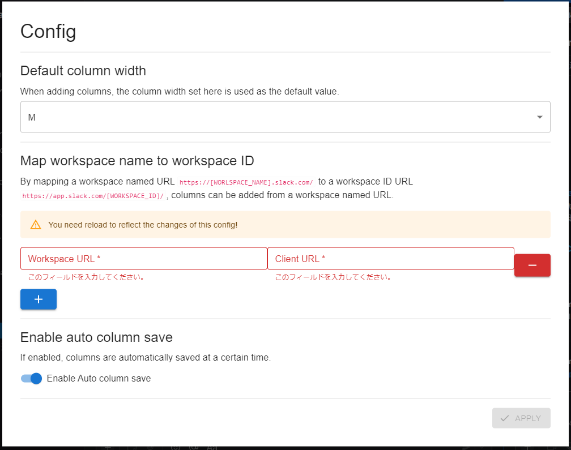The height and width of the screenshot is (450, 571).
Task: Click the 'Enable auto column save' heading
Action: 96,337
